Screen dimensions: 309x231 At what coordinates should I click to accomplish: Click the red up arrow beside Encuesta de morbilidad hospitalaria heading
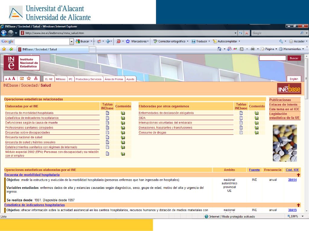[x=298, y=175]
